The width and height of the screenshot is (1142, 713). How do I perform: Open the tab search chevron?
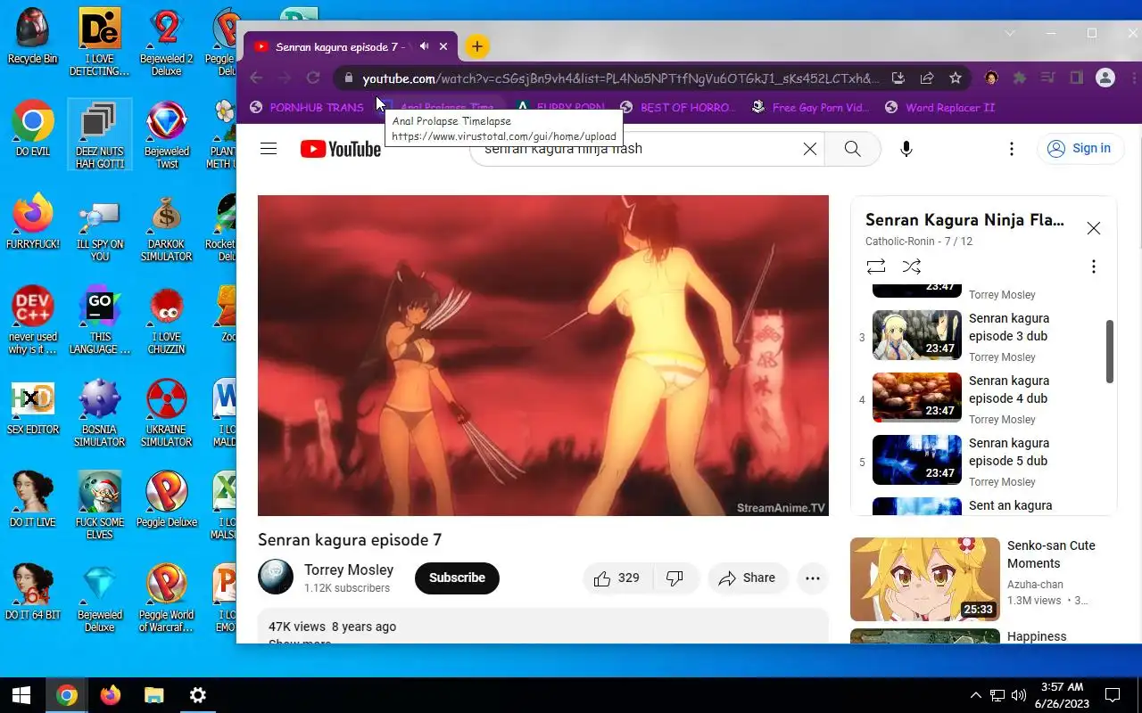click(1010, 33)
